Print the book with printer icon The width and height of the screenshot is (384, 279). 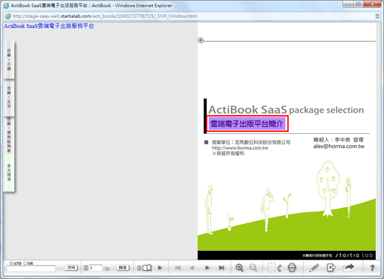point(292,267)
